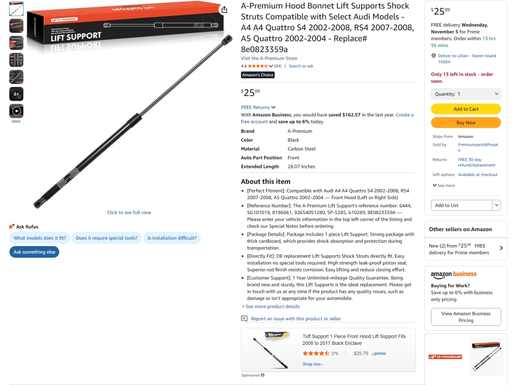Screen dimensions: 513x385
Task: Open Other sellers New offers arrow
Action: (501, 248)
